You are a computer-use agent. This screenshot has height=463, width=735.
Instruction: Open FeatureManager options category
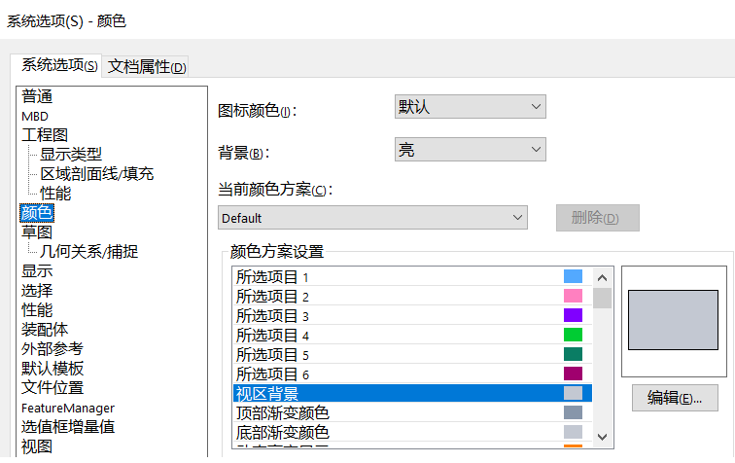[x=68, y=408]
